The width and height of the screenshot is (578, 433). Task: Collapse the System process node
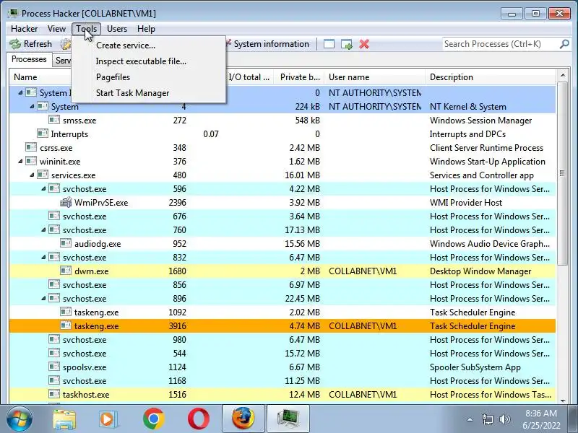tap(32, 106)
